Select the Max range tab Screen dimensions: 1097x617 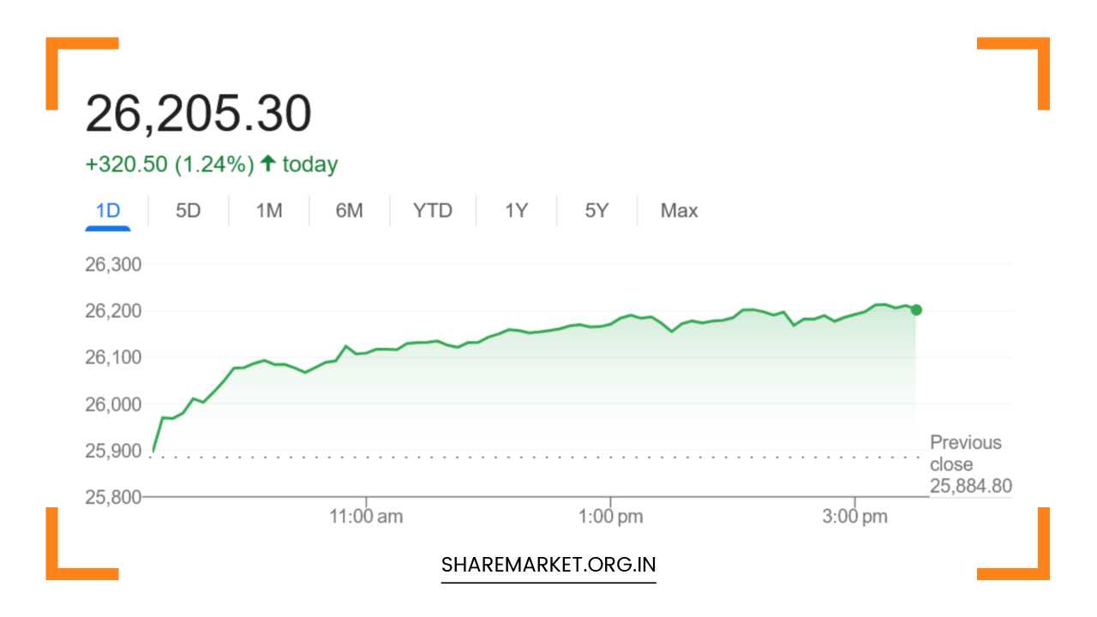(x=679, y=211)
